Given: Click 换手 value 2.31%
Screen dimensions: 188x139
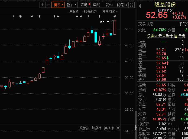Looking at the screenshot, I should [x=161, y=100].
